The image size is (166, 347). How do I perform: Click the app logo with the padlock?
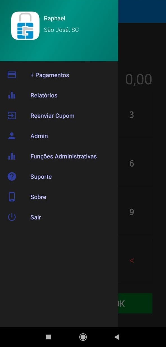(25, 25)
